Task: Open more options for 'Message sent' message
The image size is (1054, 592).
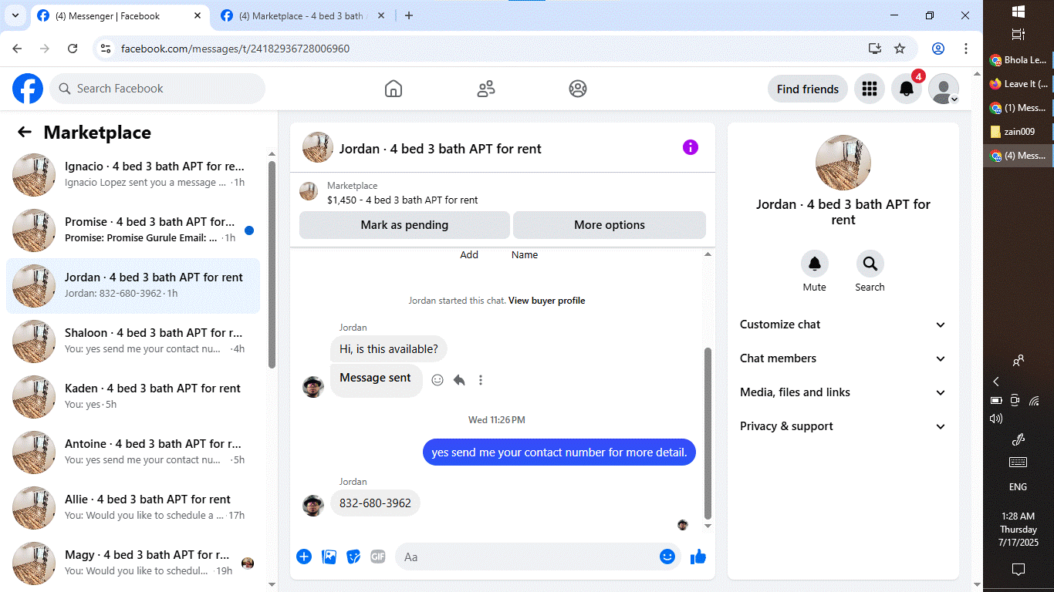Action: [481, 380]
